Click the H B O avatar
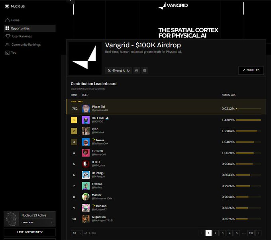Viewport: 271px width, 240px height. tap(86, 164)
